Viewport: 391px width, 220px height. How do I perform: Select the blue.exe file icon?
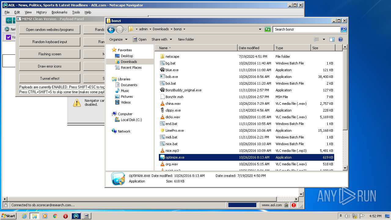(163, 70)
